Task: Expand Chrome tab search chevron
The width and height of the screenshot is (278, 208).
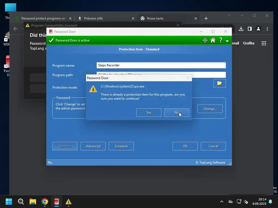Action: coord(229,15)
